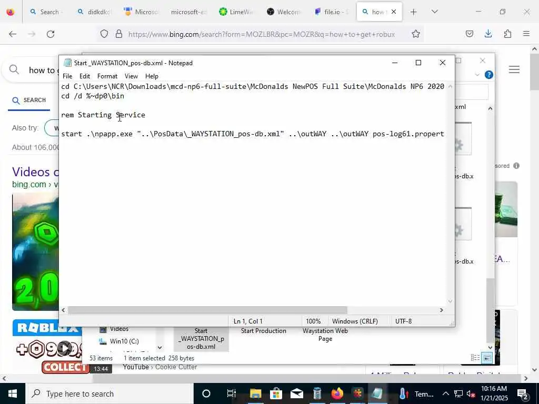
Task: Open Firefox from the taskbar
Action: click(x=337, y=393)
